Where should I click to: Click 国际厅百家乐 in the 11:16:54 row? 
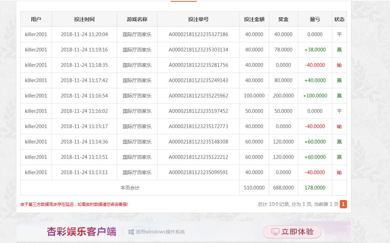[x=137, y=96]
